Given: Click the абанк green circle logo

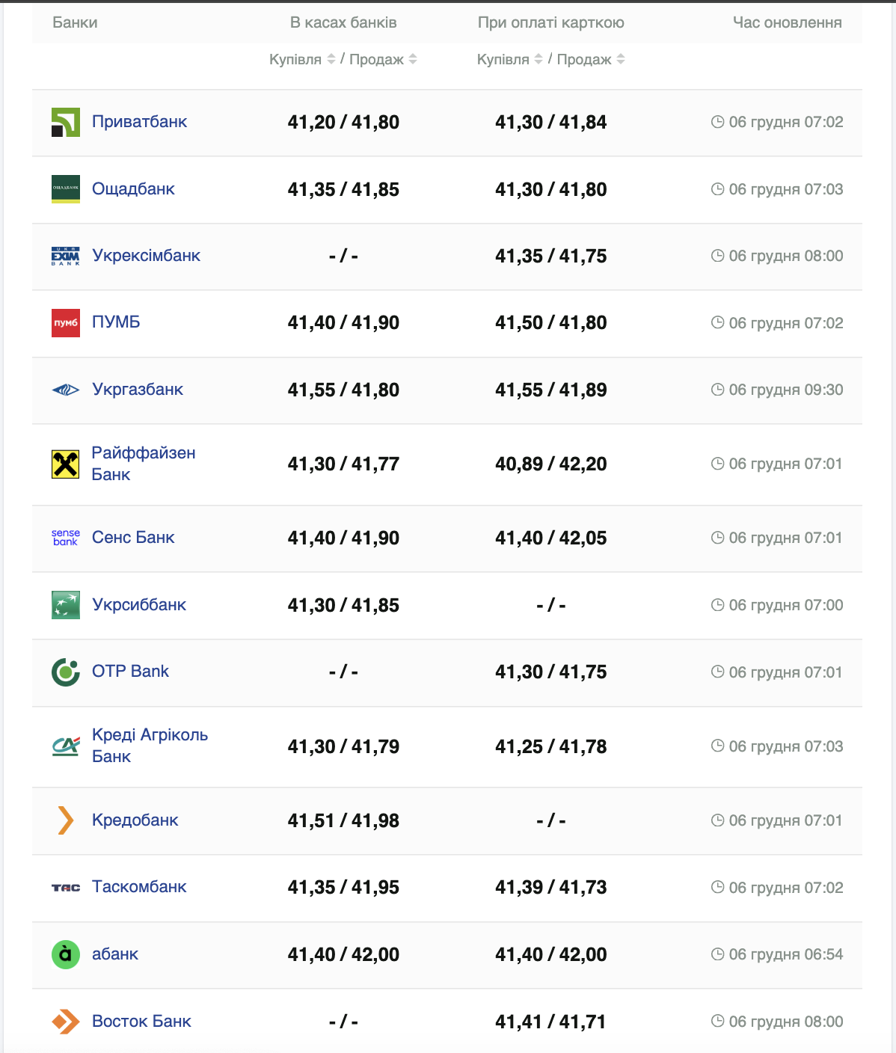Looking at the screenshot, I should point(65,954).
